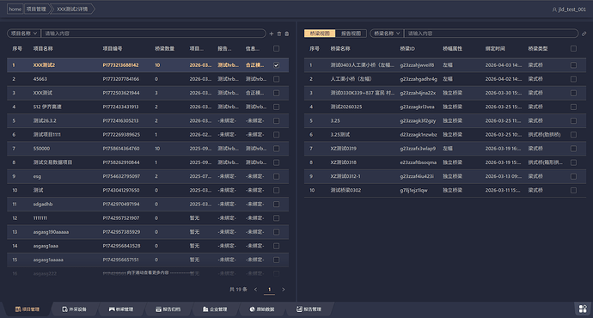Check the esg project row checkbox
Viewport: 593px width, 318px height.
[277, 176]
